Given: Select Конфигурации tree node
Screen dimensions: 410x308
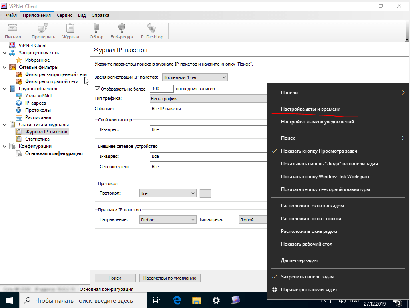Looking at the screenshot, I should [x=35, y=146].
